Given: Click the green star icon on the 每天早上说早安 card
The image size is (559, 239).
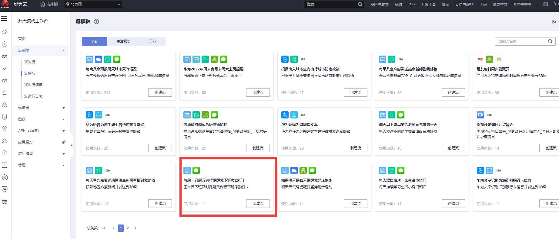Looking at the screenshot, I should click(x=392, y=115).
